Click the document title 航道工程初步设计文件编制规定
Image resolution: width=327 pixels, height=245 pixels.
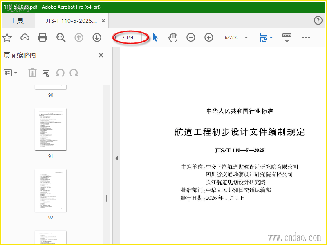(240, 132)
